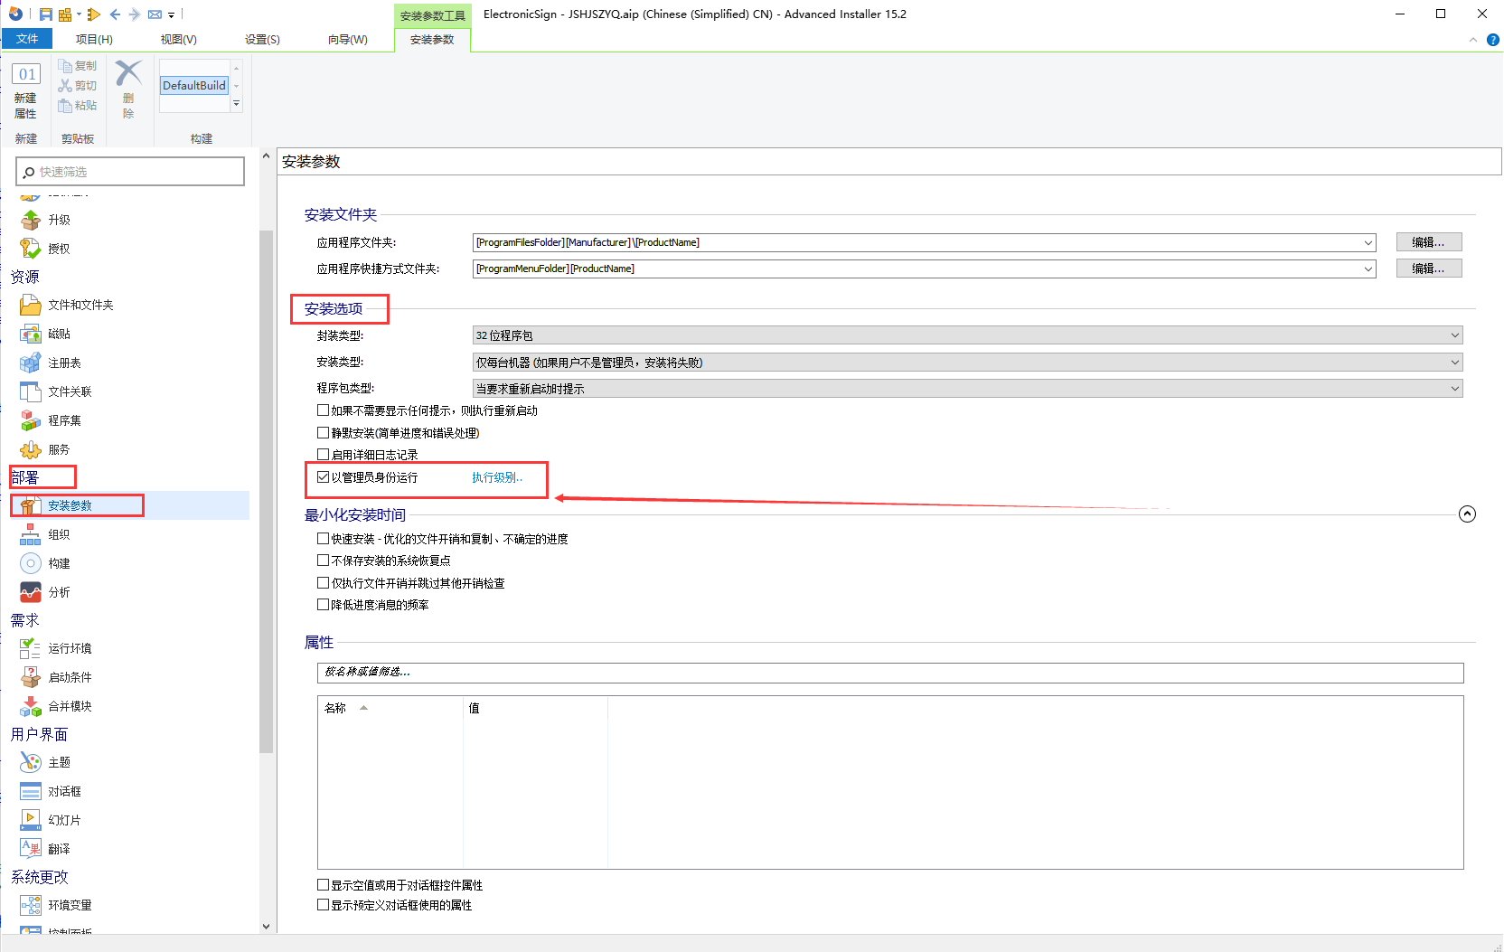This screenshot has width=1504, height=952.
Task: Open the 幻灯片 (Slideshow) page
Action: 64,820
